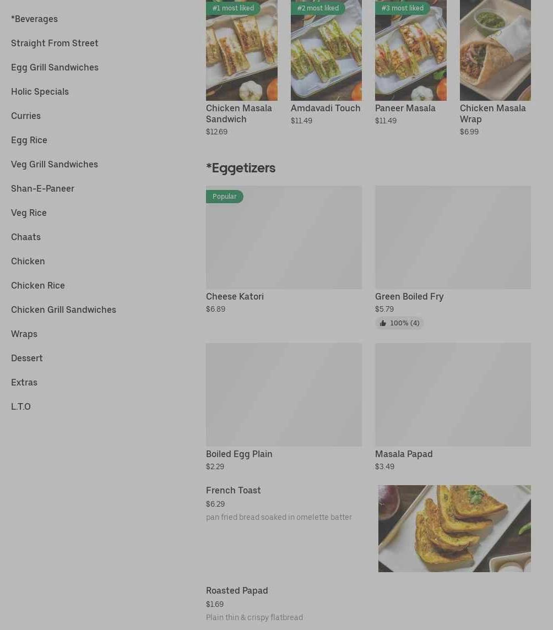Open the Holic Specials category
Screen dimensions: 553x630
40,91
